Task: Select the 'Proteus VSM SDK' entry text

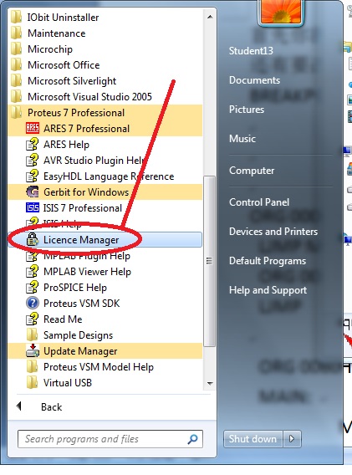Action: coord(81,304)
